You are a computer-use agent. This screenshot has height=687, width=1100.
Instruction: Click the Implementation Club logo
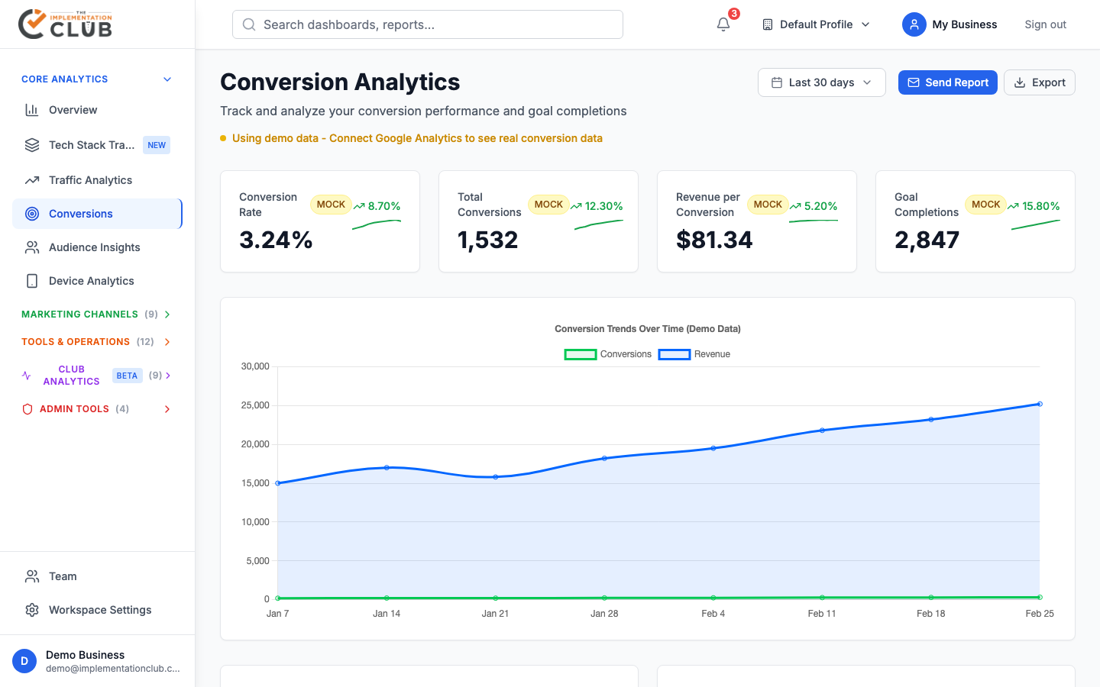pyautogui.click(x=66, y=24)
